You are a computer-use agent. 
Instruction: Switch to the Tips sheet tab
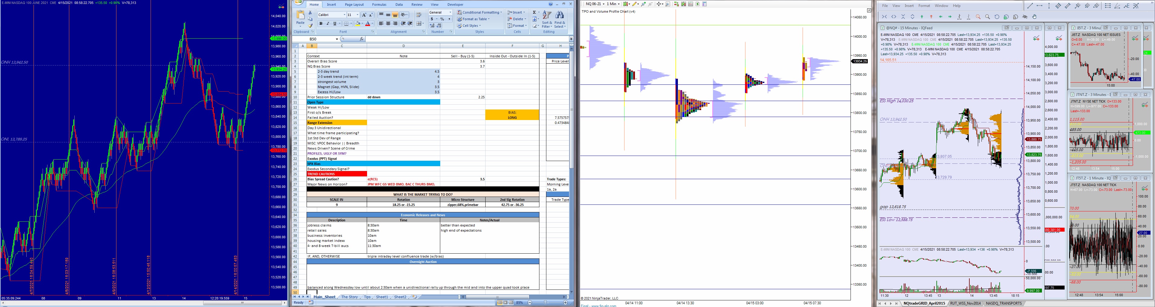tap(367, 297)
